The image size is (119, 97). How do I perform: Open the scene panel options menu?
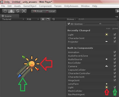(x=117, y=17)
